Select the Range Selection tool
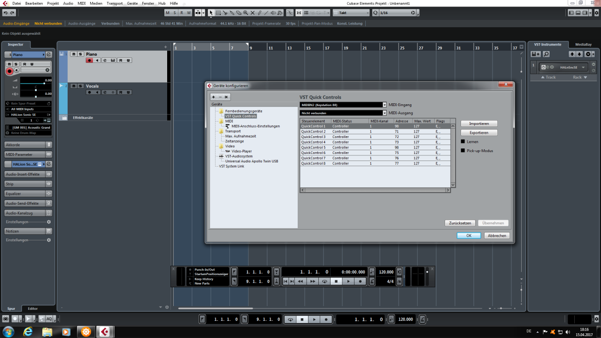 click(x=218, y=13)
